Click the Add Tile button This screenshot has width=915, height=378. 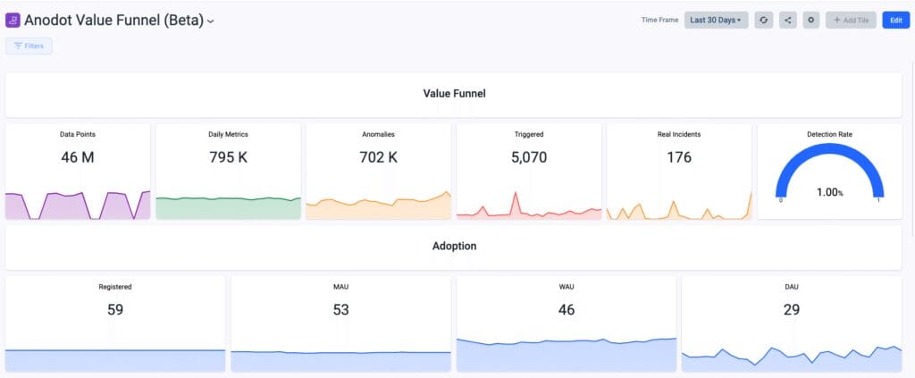(851, 20)
